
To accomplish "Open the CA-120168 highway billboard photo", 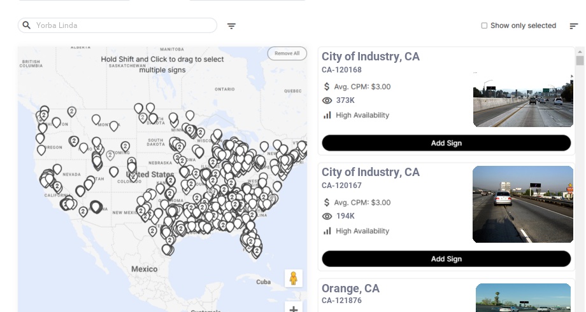I will 522,98.
